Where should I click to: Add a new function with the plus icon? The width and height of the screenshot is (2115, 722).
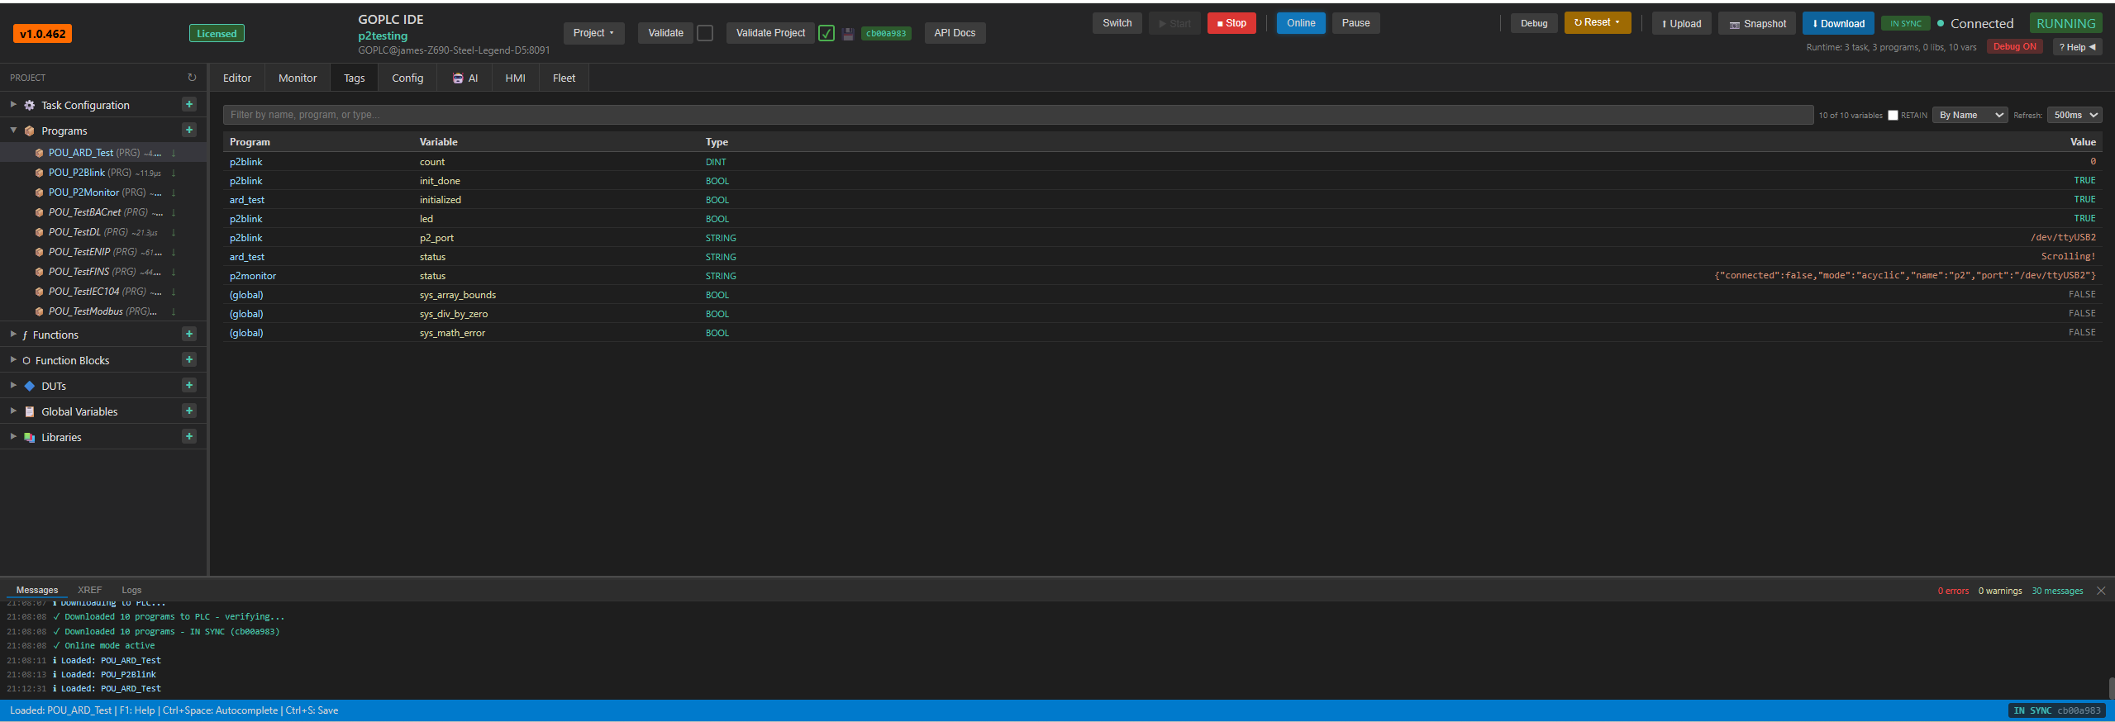pos(189,335)
